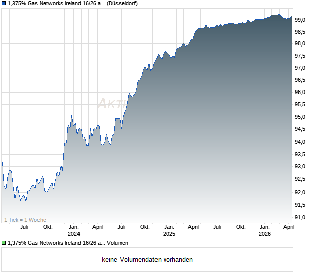Click the 97,0 y-axis price label
This screenshot has width=314, height=276.
pyautogui.click(x=300, y=68)
